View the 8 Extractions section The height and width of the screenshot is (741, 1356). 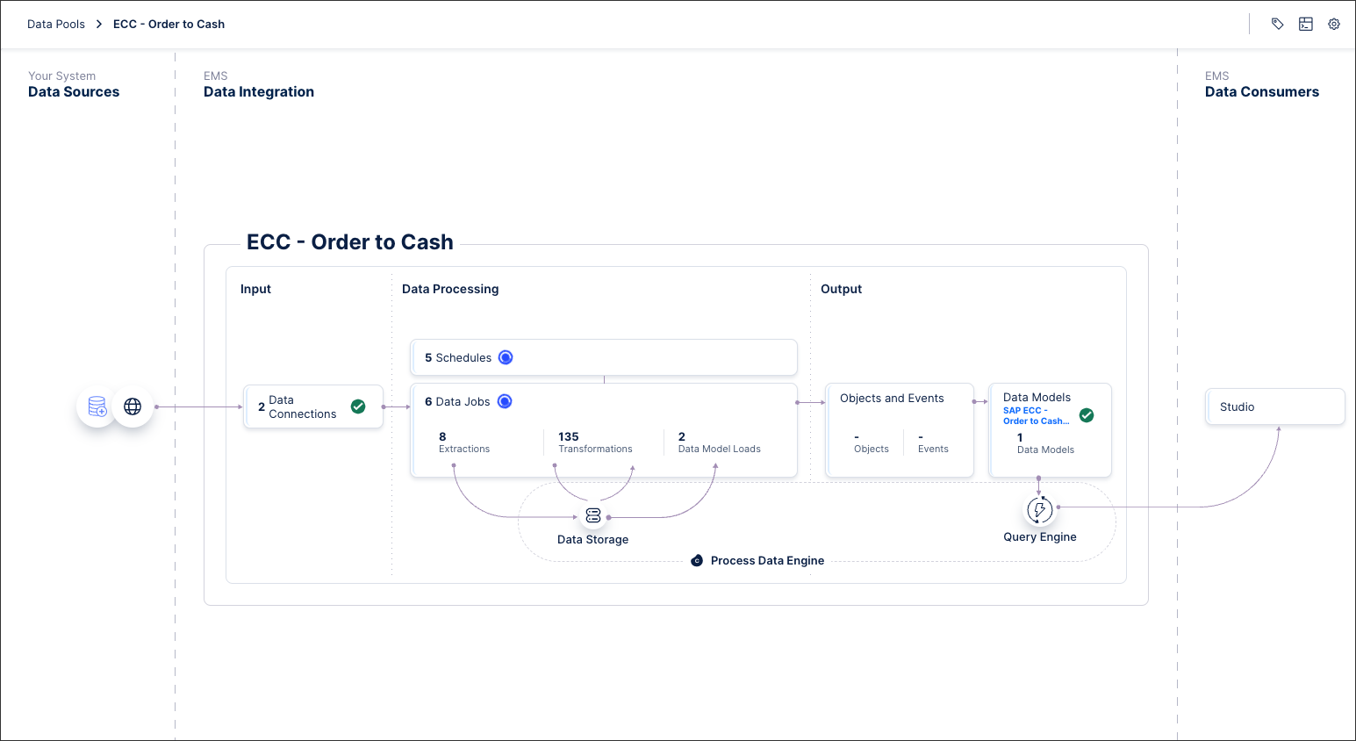coord(464,442)
